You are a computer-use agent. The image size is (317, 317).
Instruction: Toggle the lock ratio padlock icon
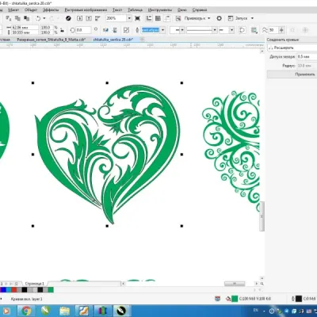(x=62, y=30)
